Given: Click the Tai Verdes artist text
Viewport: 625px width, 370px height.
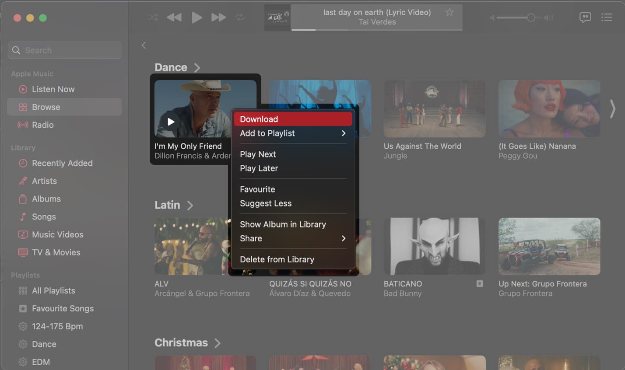Looking at the screenshot, I should point(377,22).
